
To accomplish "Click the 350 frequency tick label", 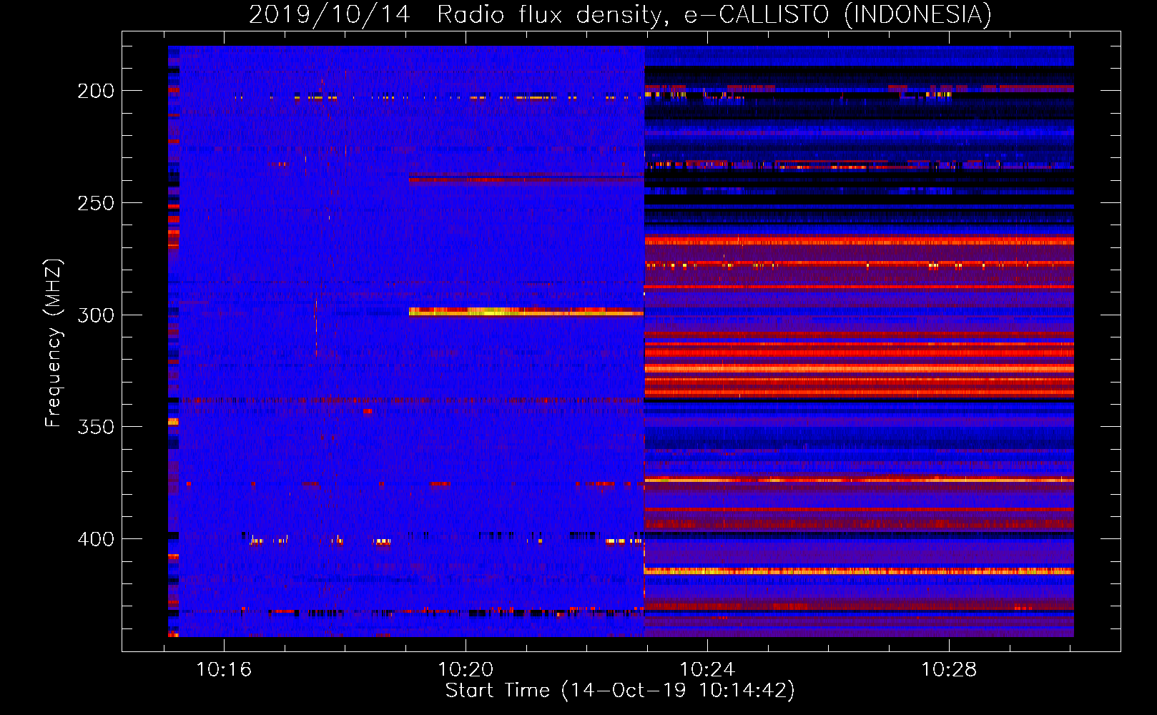I will point(96,427).
